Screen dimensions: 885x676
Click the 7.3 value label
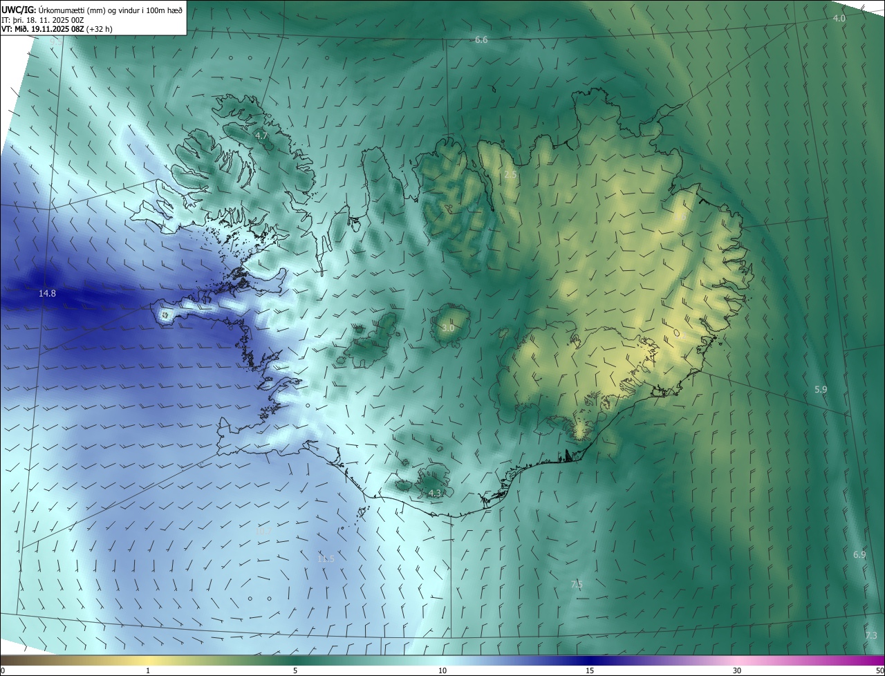pos(871,636)
